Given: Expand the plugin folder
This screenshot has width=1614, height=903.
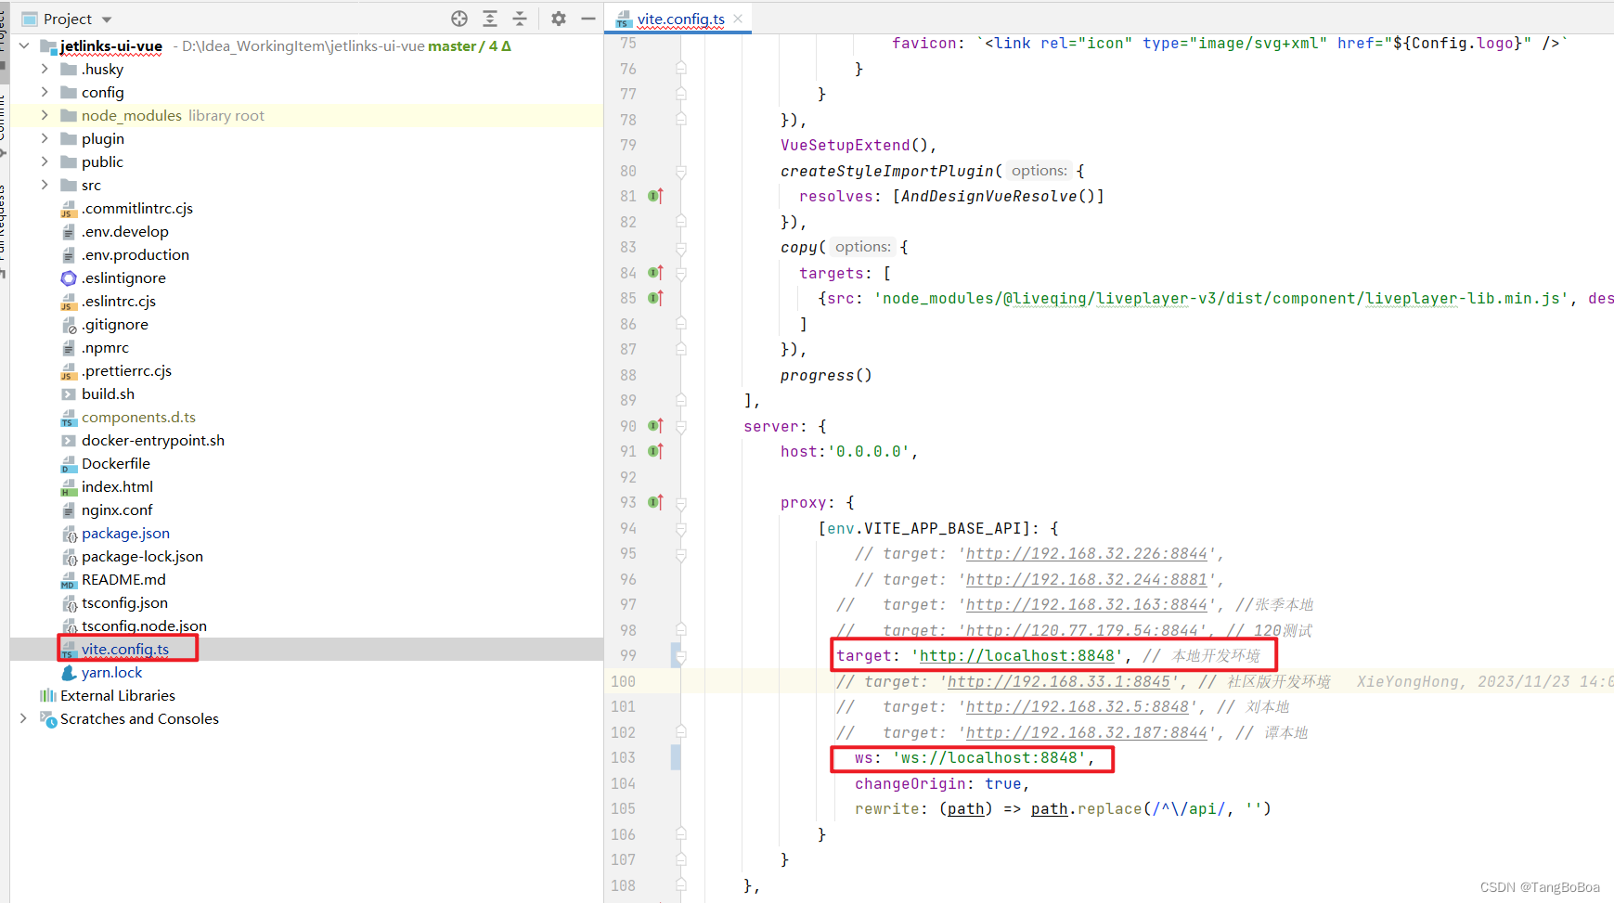Looking at the screenshot, I should pos(45,138).
